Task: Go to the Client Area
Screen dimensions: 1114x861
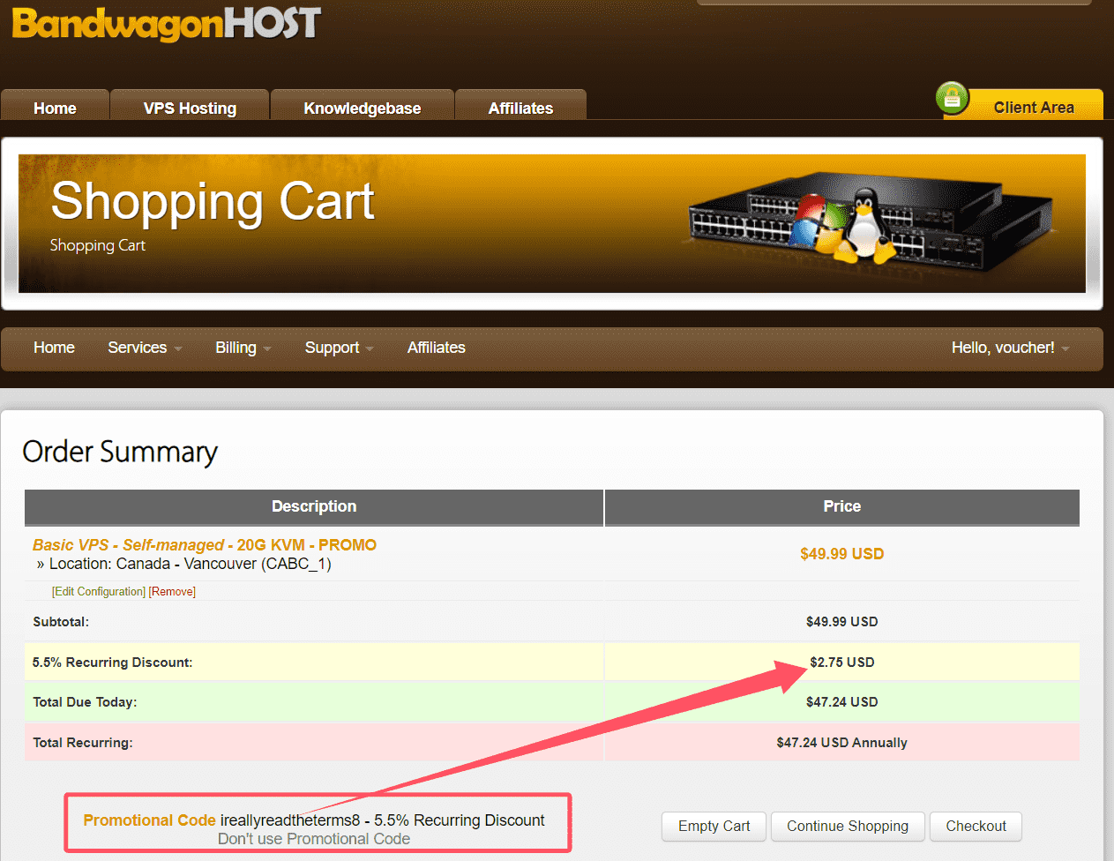Action: (1034, 107)
